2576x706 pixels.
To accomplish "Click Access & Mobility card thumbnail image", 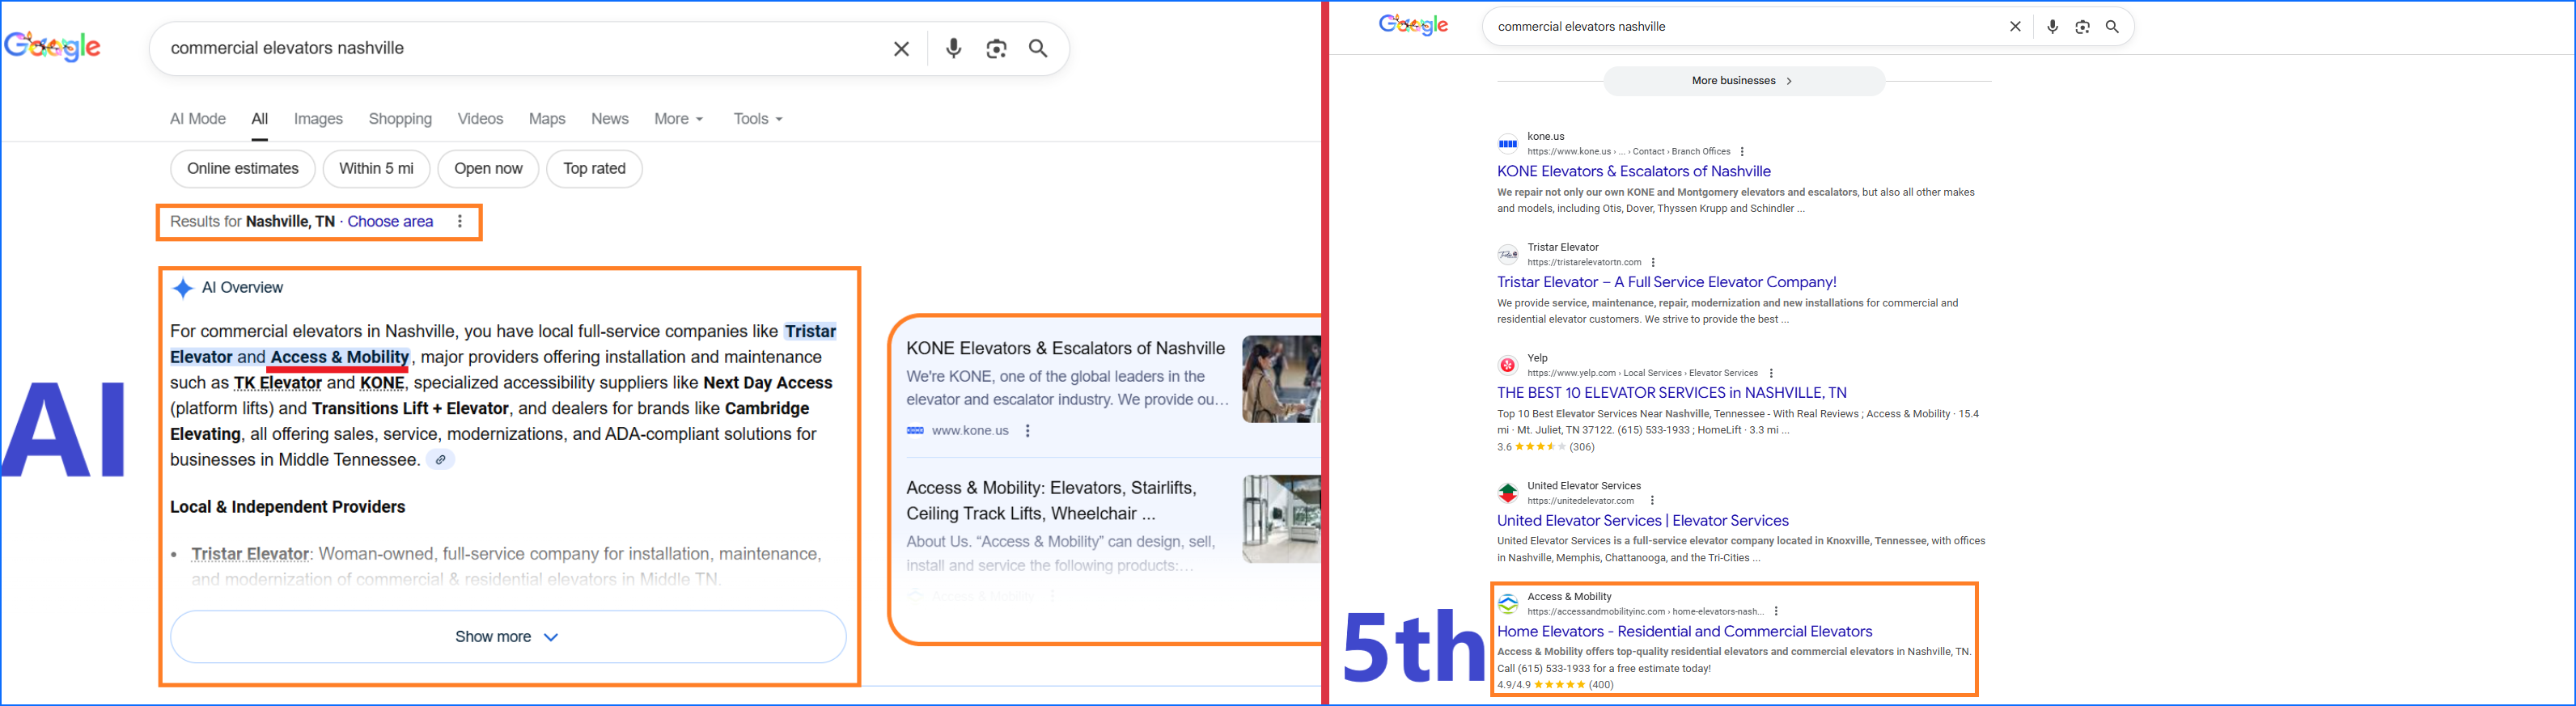I will [1282, 519].
